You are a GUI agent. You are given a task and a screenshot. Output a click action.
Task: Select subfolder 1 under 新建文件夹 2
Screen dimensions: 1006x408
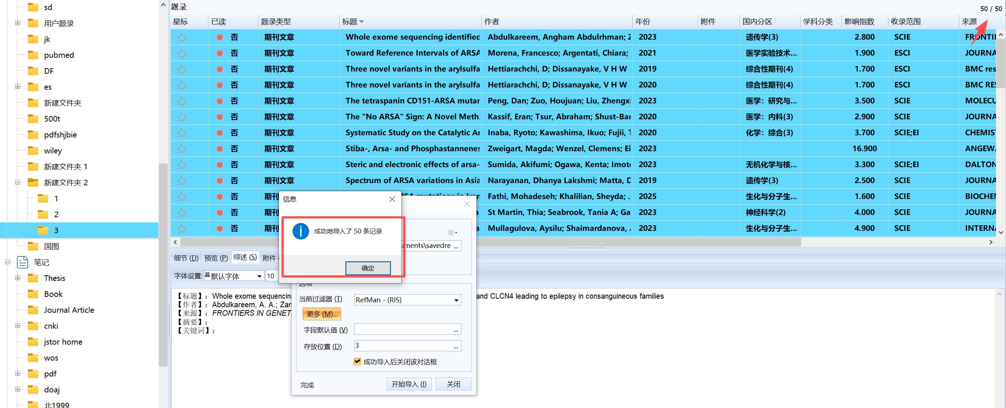(x=56, y=199)
